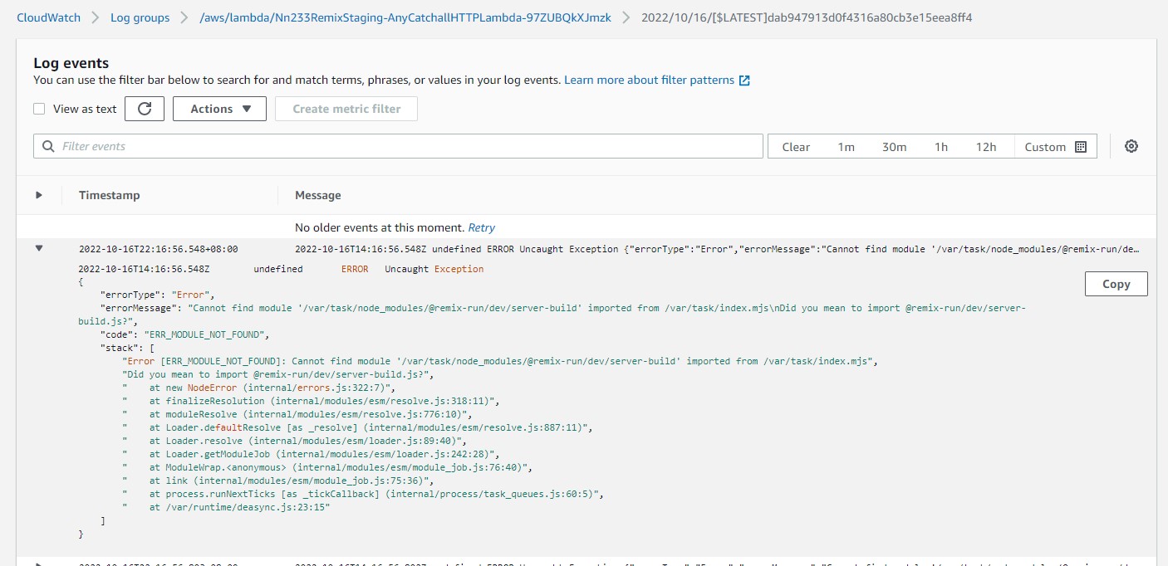Viewport: 1168px width, 566px height.
Task: Open the log events settings gear
Action: [x=1131, y=145]
